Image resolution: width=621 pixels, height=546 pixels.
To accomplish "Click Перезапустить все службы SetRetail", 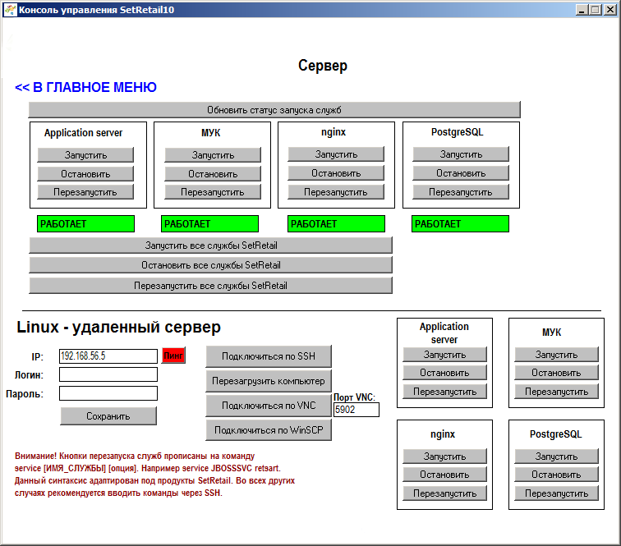I will [x=210, y=286].
